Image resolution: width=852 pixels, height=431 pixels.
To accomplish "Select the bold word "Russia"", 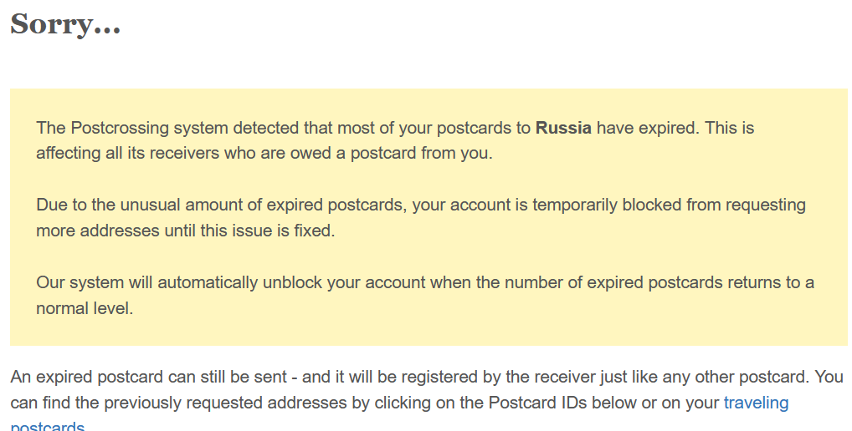I will [563, 128].
